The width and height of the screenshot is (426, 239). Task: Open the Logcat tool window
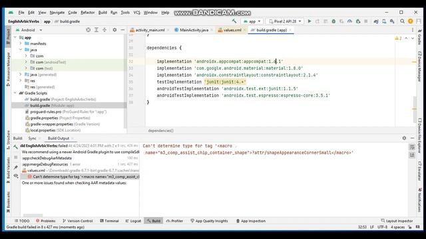[133, 221]
